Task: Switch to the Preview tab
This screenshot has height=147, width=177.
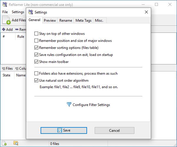Action: [50, 20]
